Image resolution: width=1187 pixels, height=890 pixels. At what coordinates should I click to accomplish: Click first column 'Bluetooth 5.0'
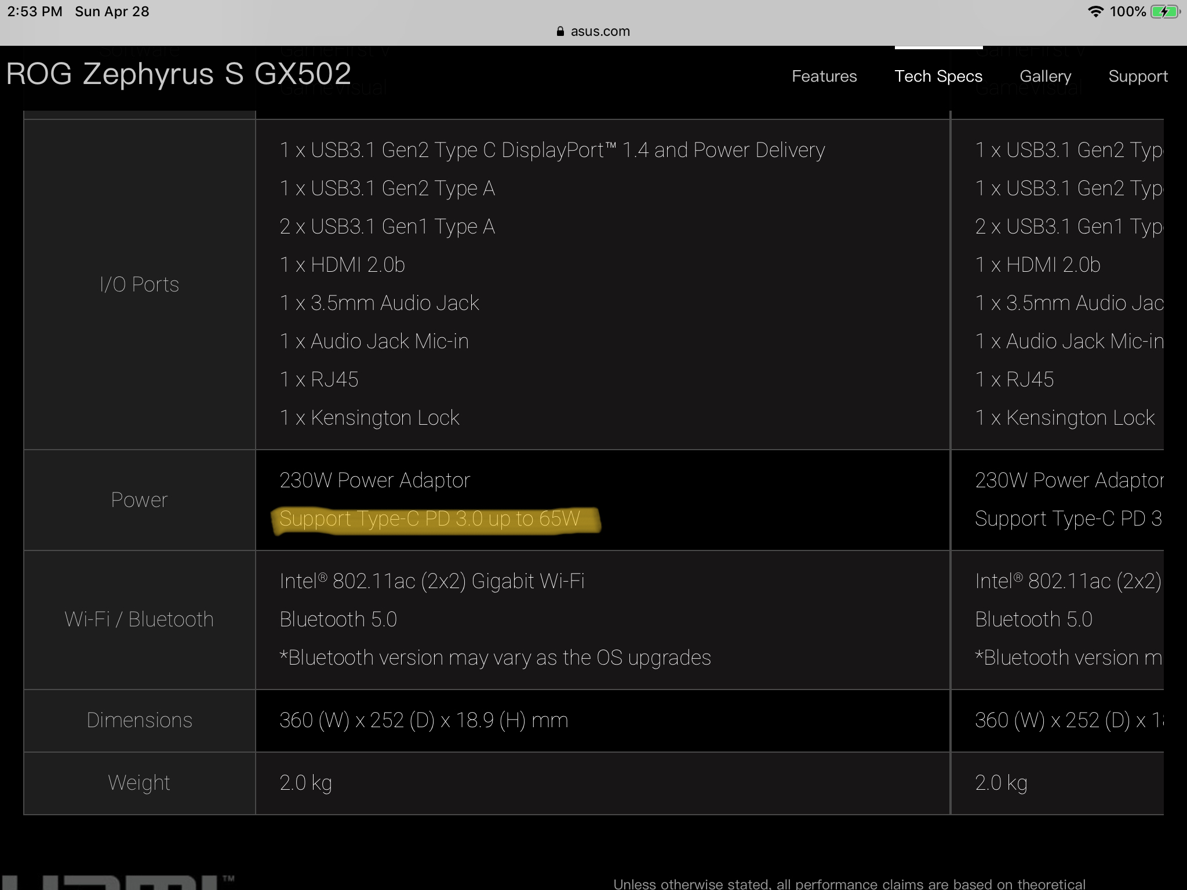click(338, 619)
